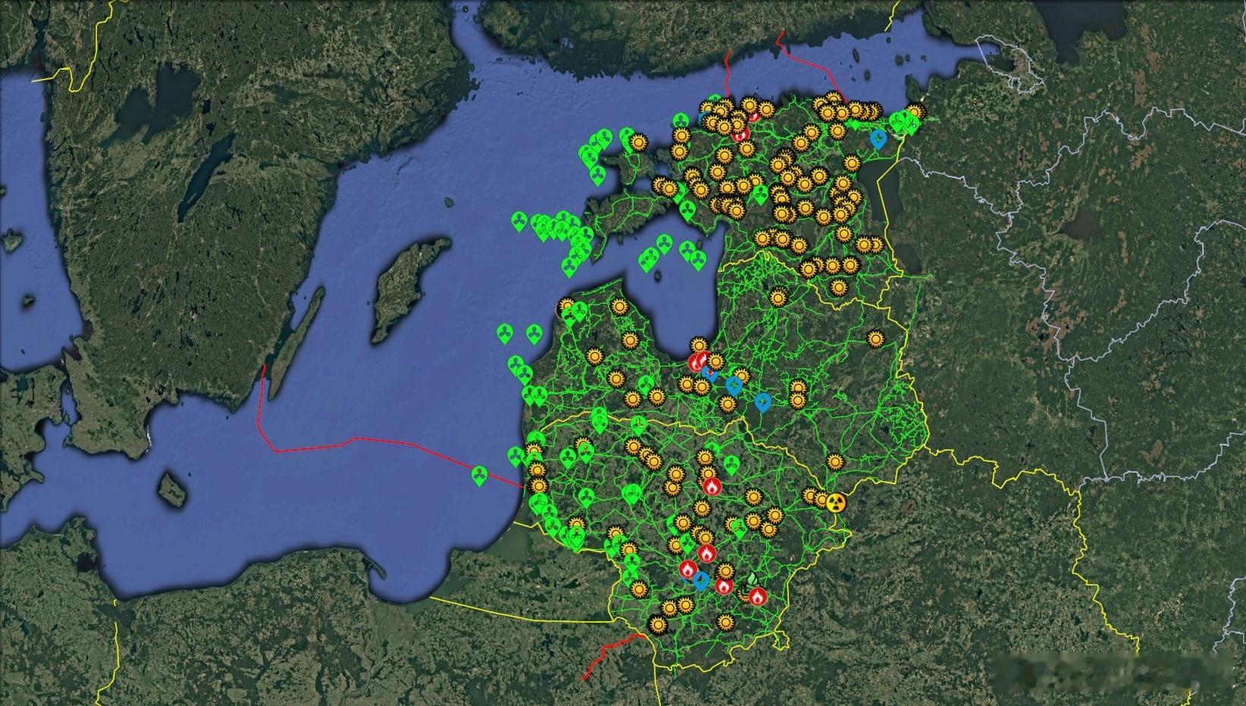The image size is (1246, 706).
Task: Open the lone wind pin between Gulf of Riga pairs
Action: tap(664, 244)
